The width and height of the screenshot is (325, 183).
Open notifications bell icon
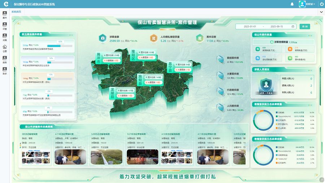(x=292, y=4)
